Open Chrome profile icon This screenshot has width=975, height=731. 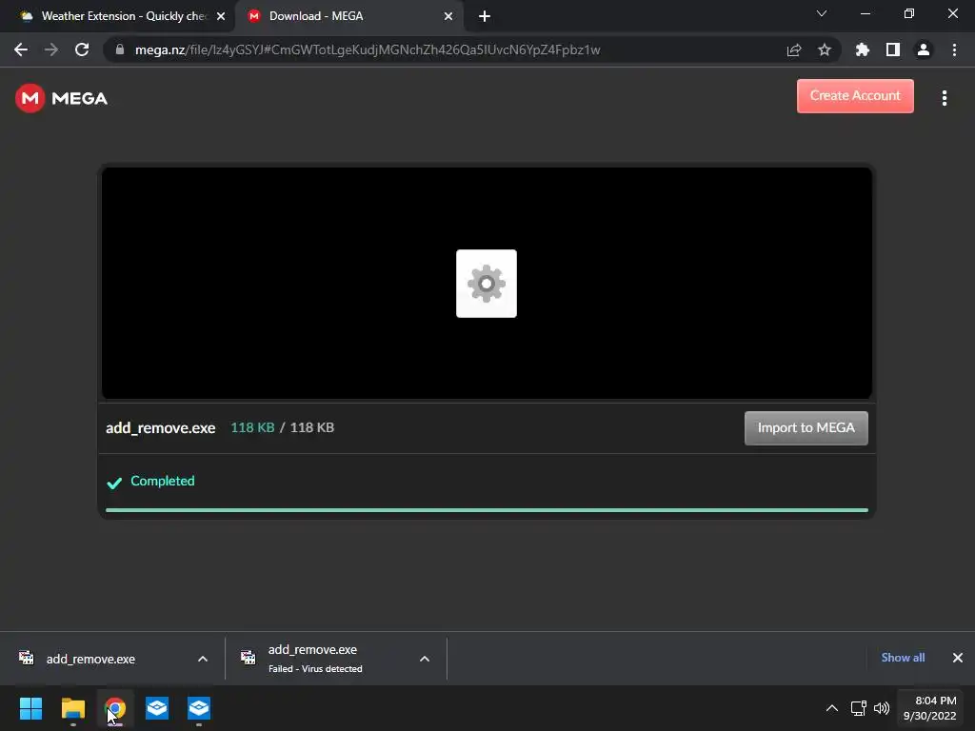(924, 49)
